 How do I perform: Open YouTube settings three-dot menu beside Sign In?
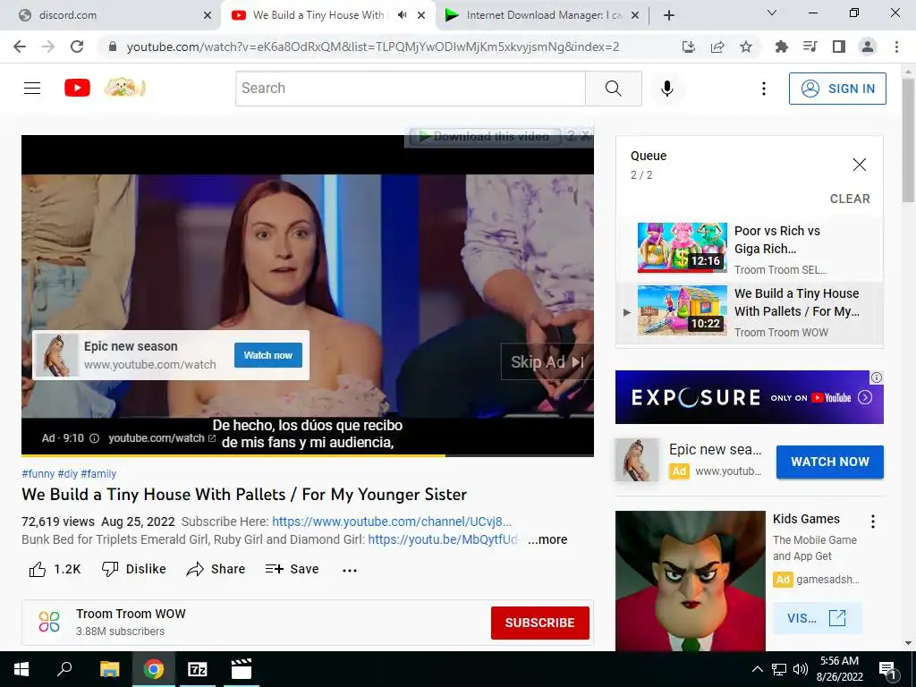click(764, 89)
